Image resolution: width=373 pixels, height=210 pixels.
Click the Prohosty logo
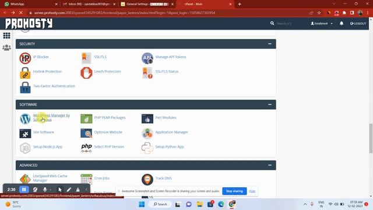29,23
